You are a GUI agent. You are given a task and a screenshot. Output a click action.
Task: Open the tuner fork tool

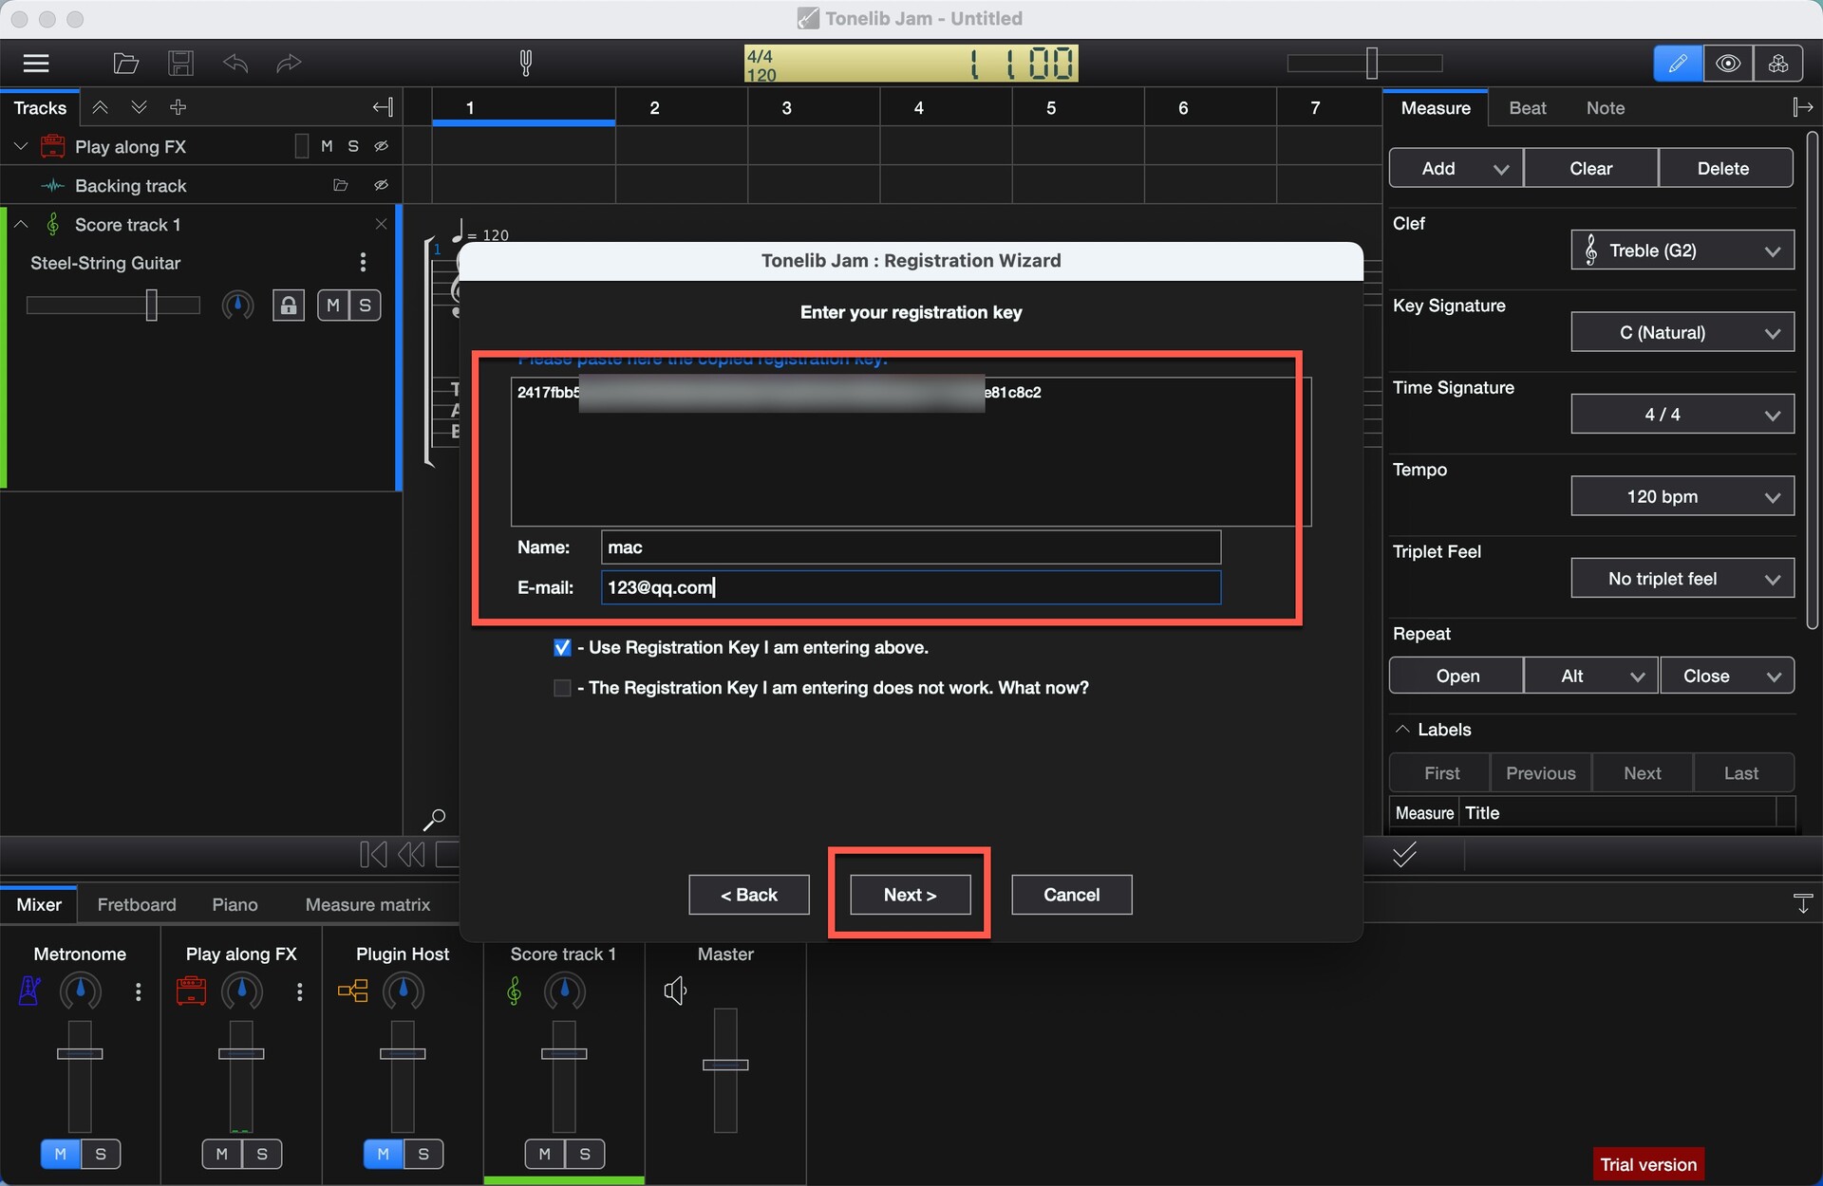point(525,64)
